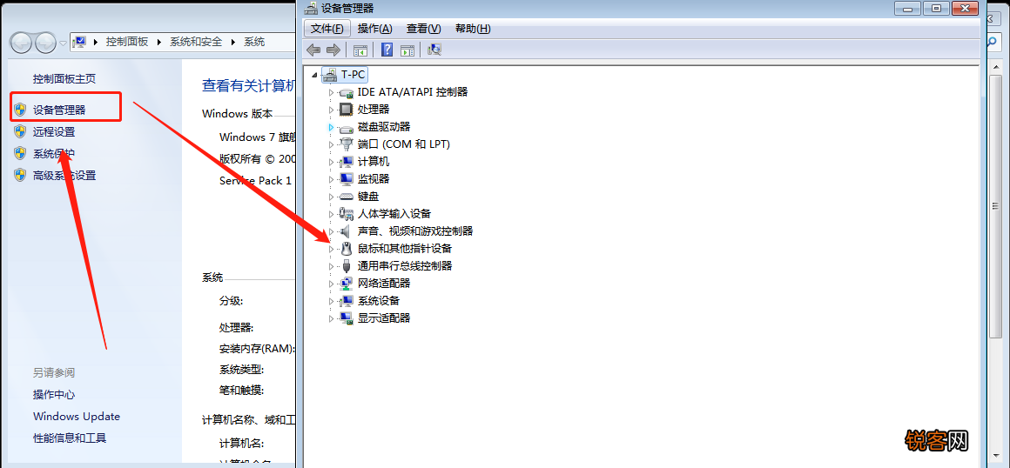Click the '计算机名称、域和工' section heading
The width and height of the screenshot is (1010, 468).
249,420
